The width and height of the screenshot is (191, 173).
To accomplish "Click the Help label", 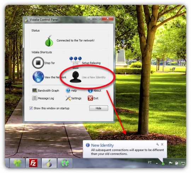I will coord(74,91).
